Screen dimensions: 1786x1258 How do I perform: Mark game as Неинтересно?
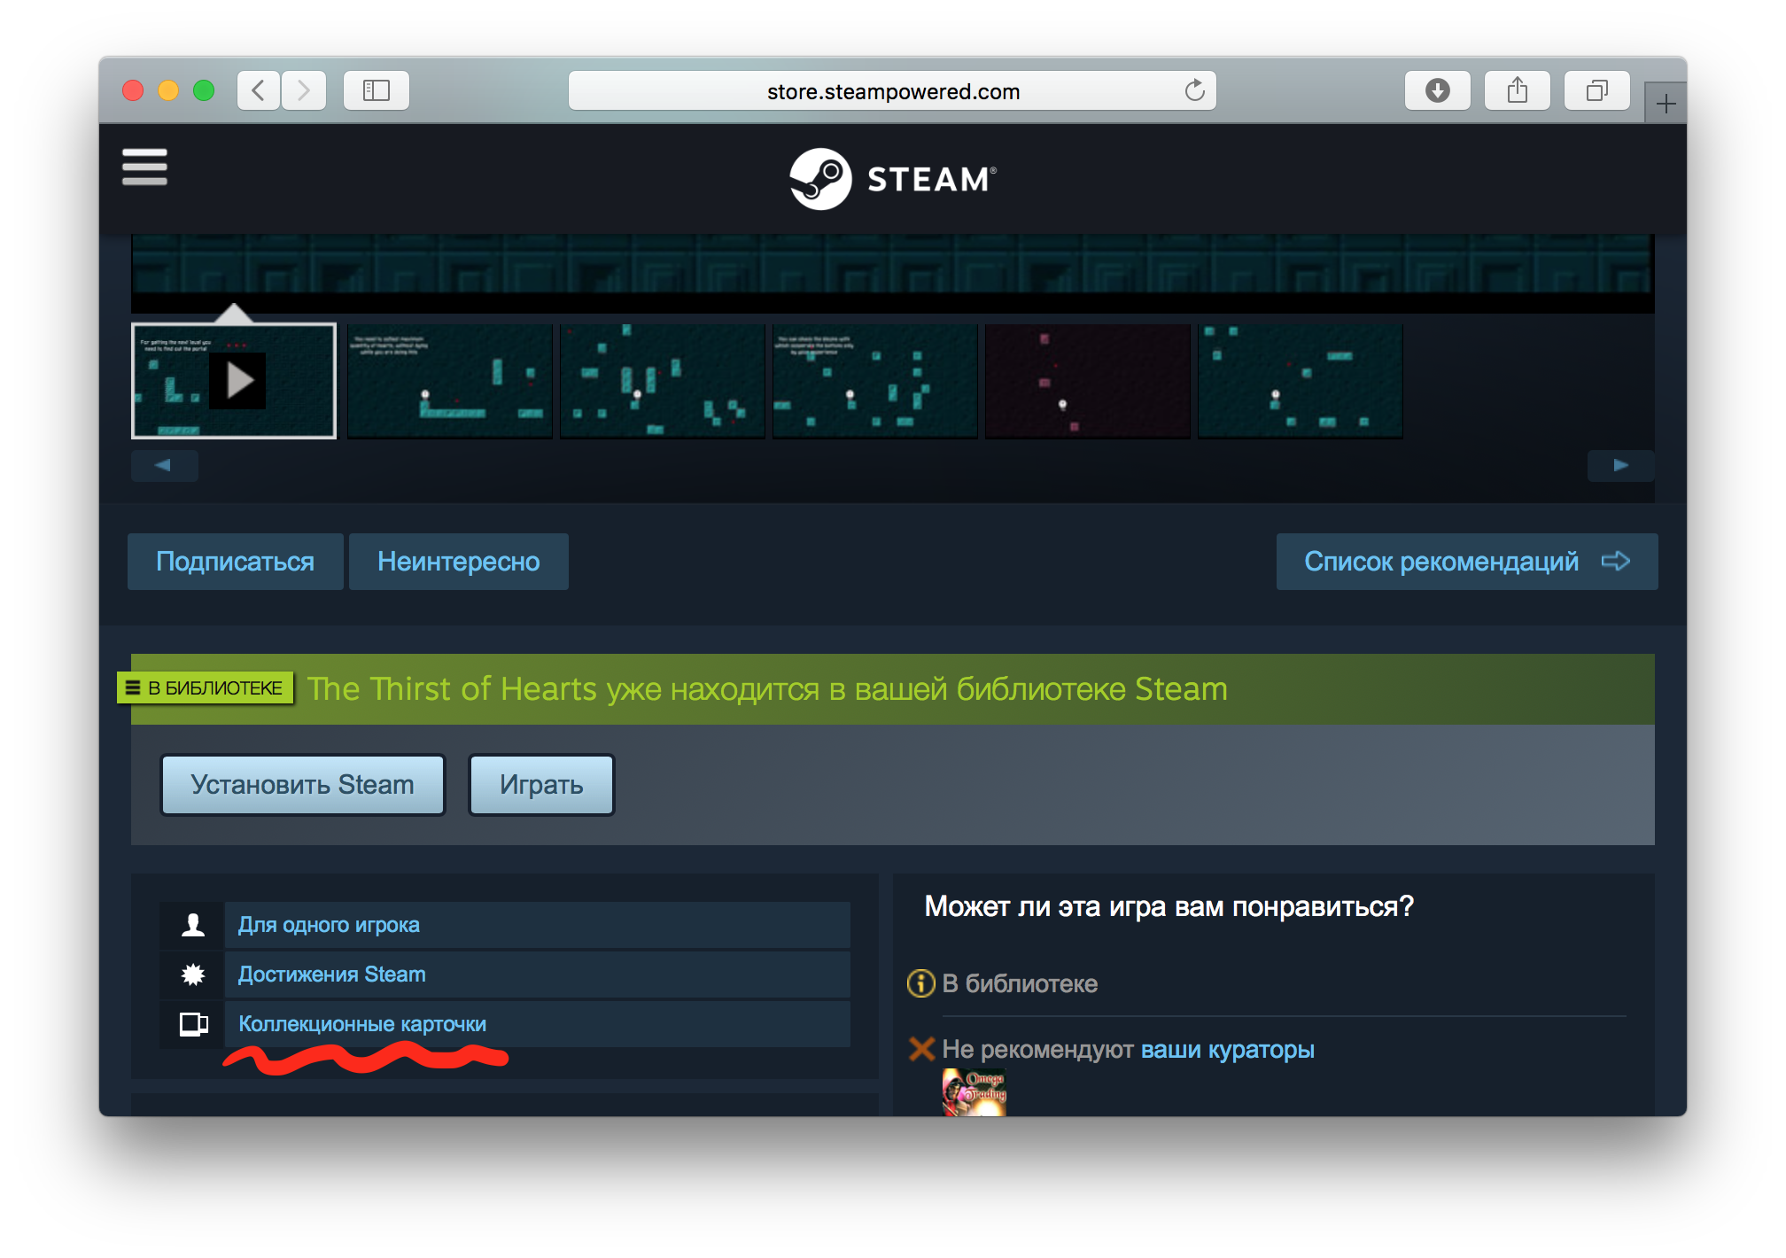459,562
